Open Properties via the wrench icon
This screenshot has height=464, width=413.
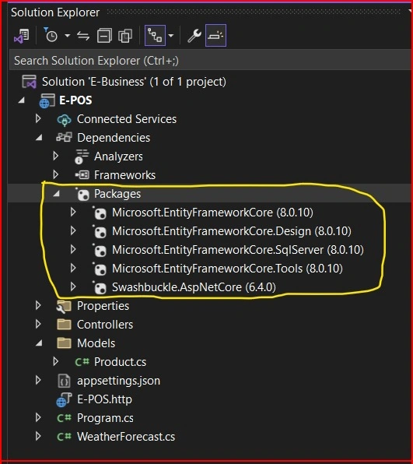pyautogui.click(x=194, y=36)
